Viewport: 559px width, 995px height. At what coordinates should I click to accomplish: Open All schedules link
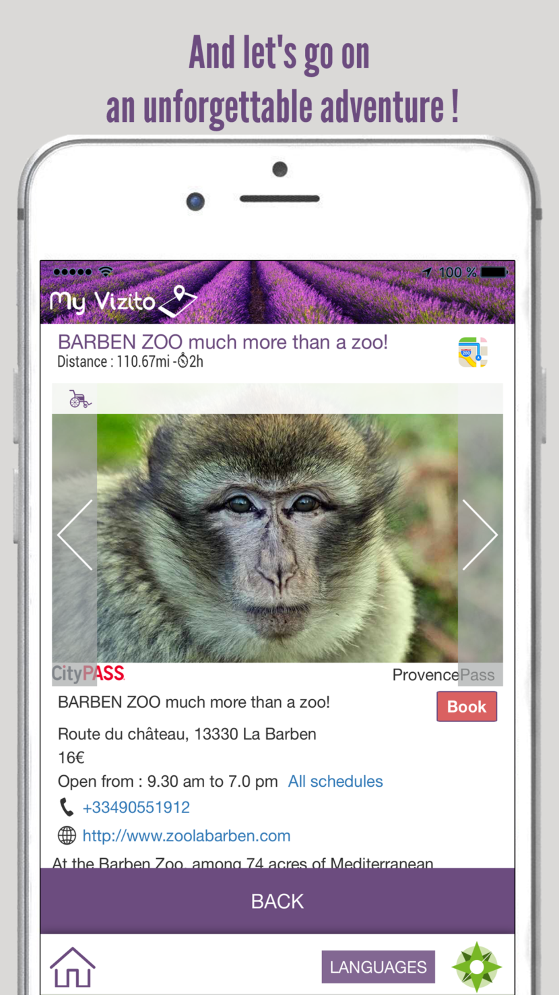[335, 781]
